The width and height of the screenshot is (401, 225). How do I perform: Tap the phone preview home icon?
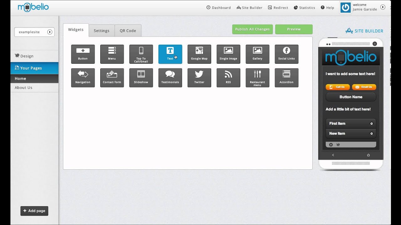368,155
